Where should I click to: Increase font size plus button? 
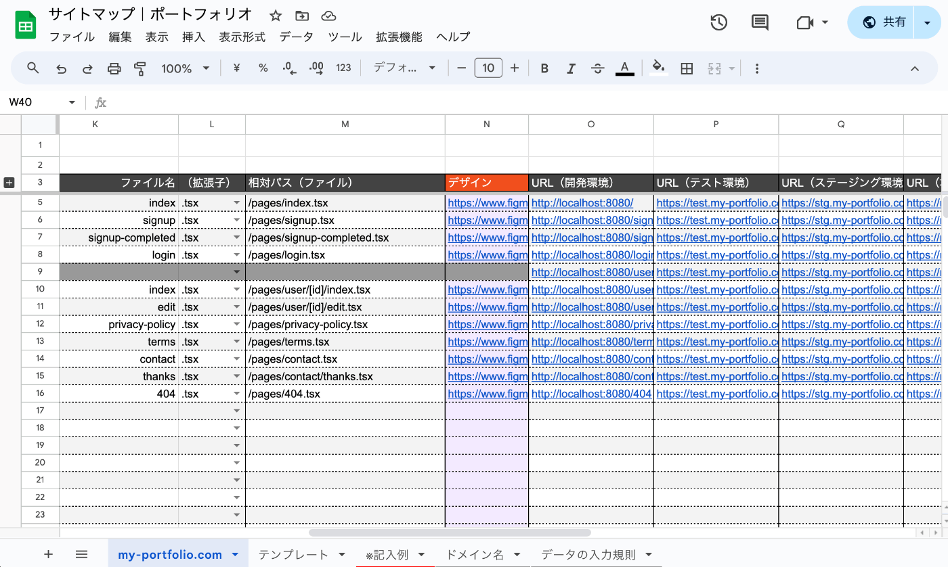[x=515, y=68]
